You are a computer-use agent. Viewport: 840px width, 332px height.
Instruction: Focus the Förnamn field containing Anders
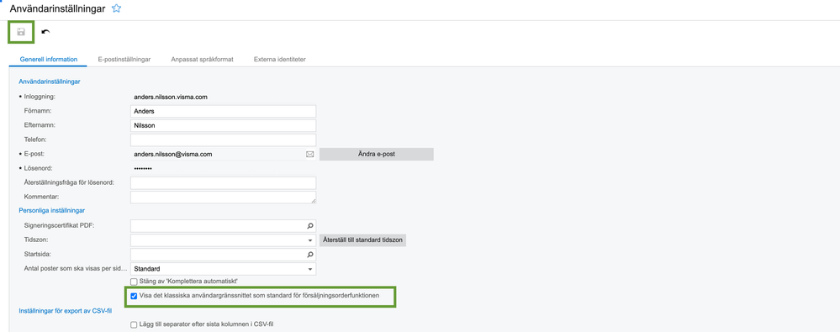[x=224, y=112]
